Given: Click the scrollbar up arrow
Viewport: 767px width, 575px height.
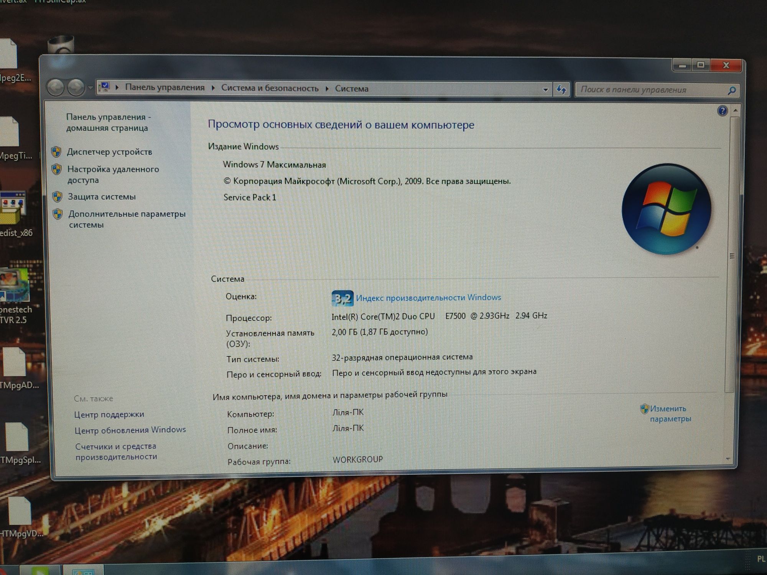Looking at the screenshot, I should (x=735, y=110).
